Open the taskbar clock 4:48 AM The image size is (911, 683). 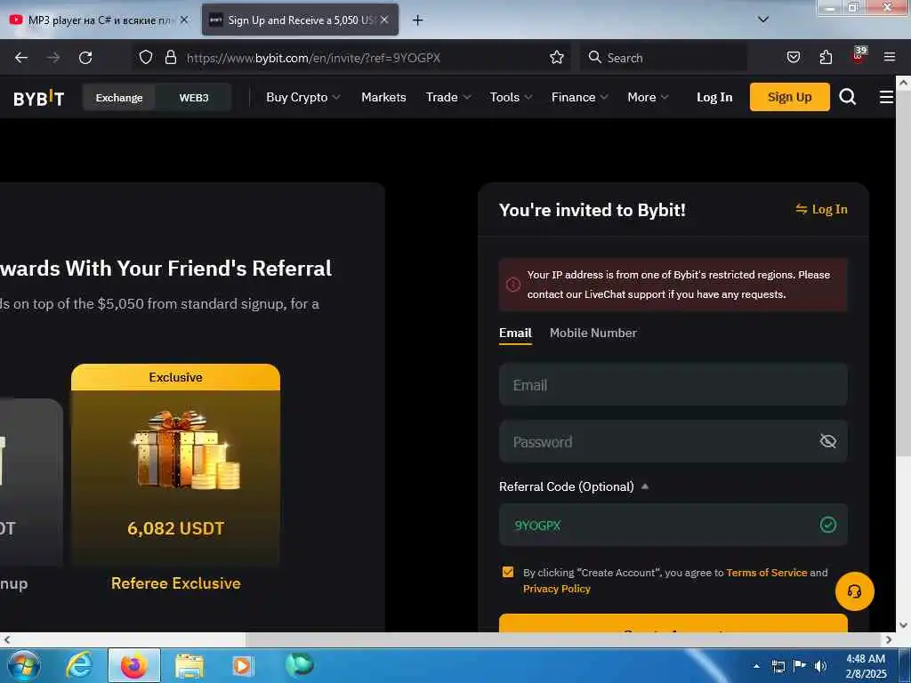(866, 666)
